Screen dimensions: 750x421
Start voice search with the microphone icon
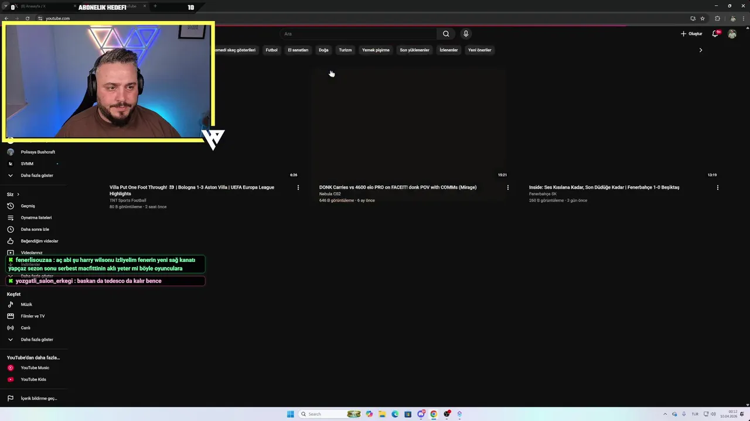coord(466,34)
